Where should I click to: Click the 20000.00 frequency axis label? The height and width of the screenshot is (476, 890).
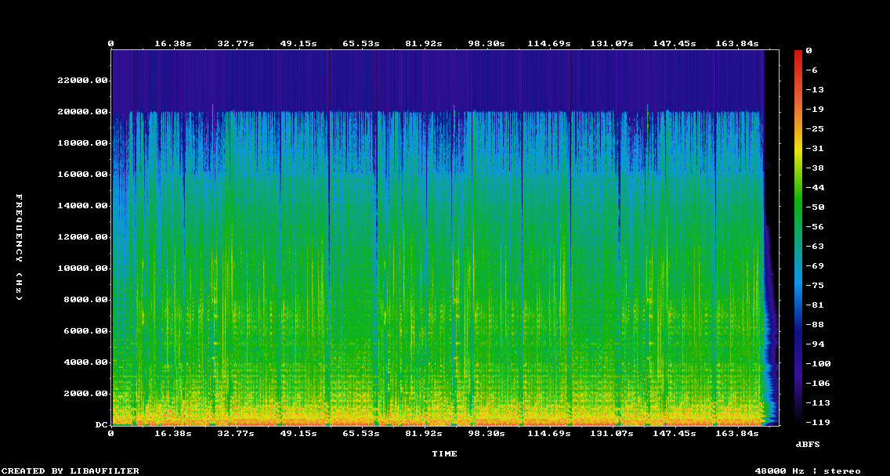point(82,112)
